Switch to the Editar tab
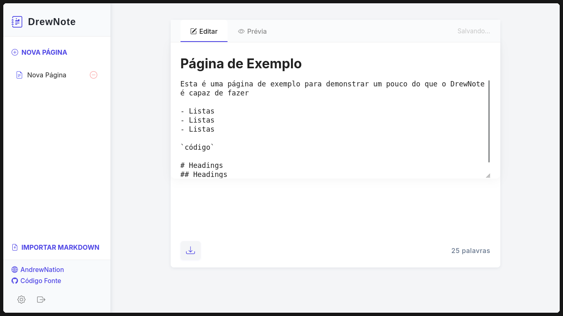563x316 pixels. click(x=204, y=31)
